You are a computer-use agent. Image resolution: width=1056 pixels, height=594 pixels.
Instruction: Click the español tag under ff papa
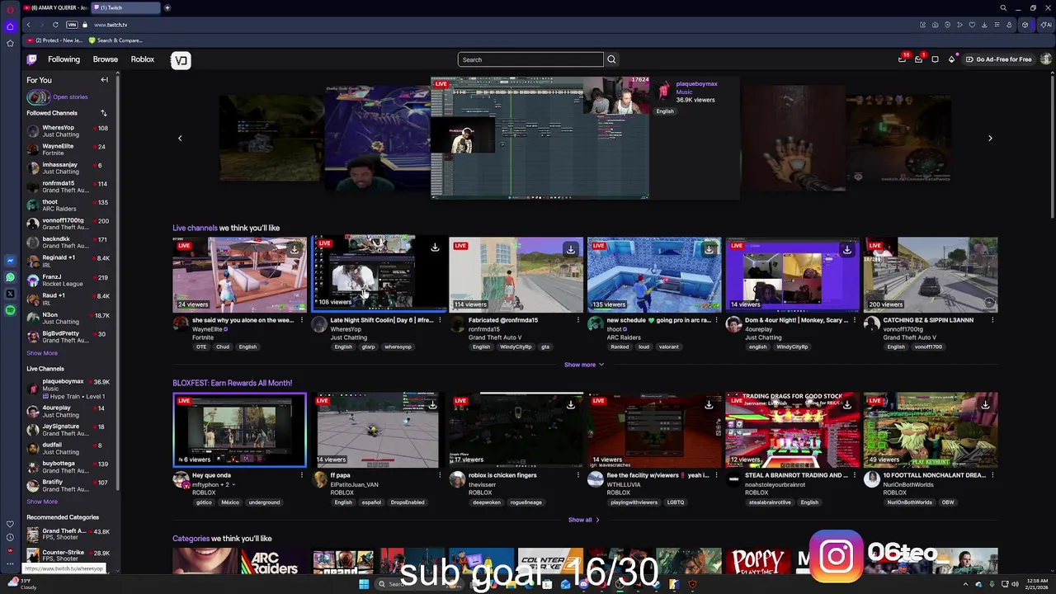click(x=371, y=502)
